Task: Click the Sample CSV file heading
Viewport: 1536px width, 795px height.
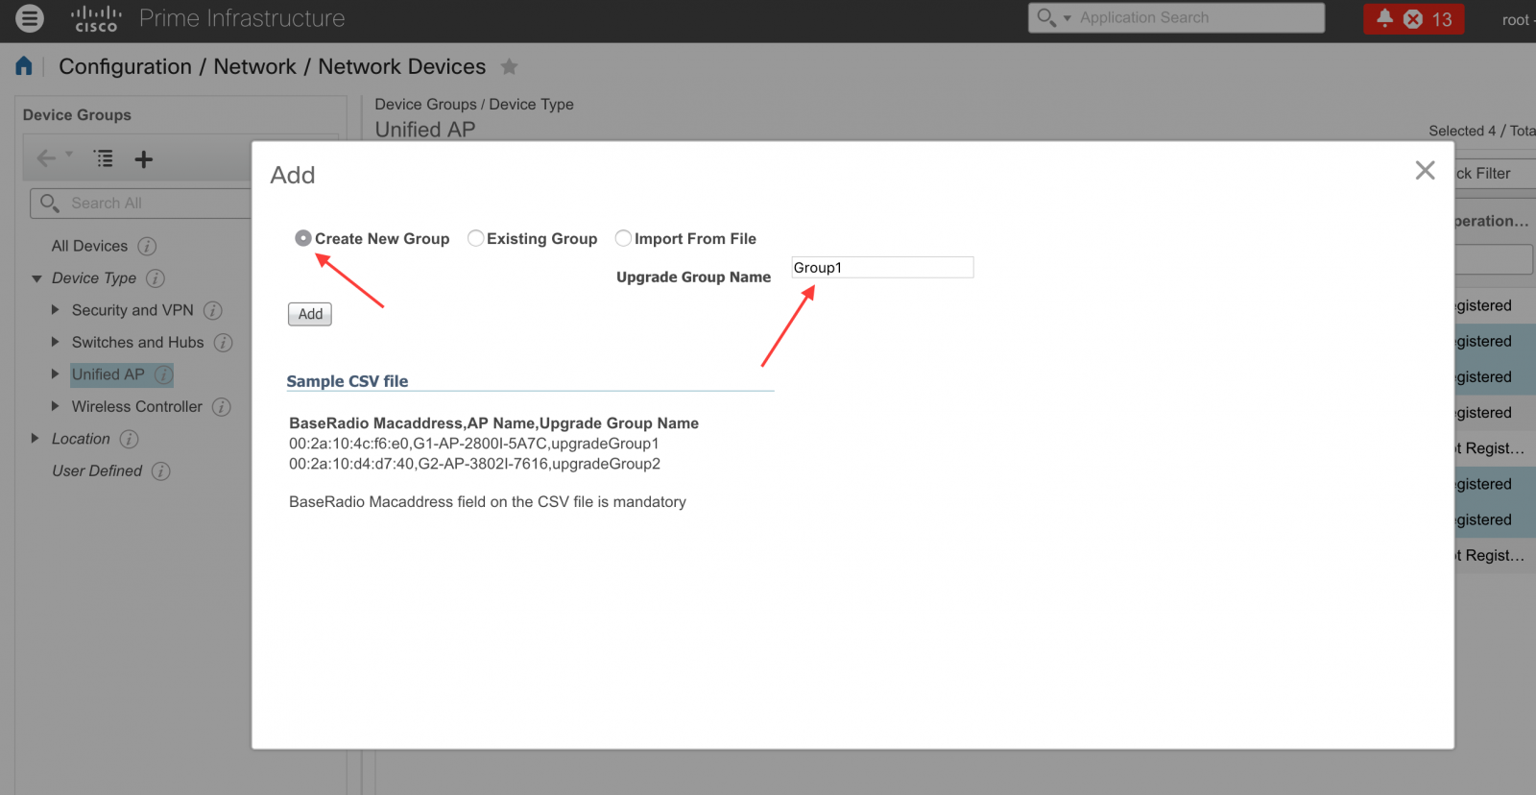Action: (348, 381)
